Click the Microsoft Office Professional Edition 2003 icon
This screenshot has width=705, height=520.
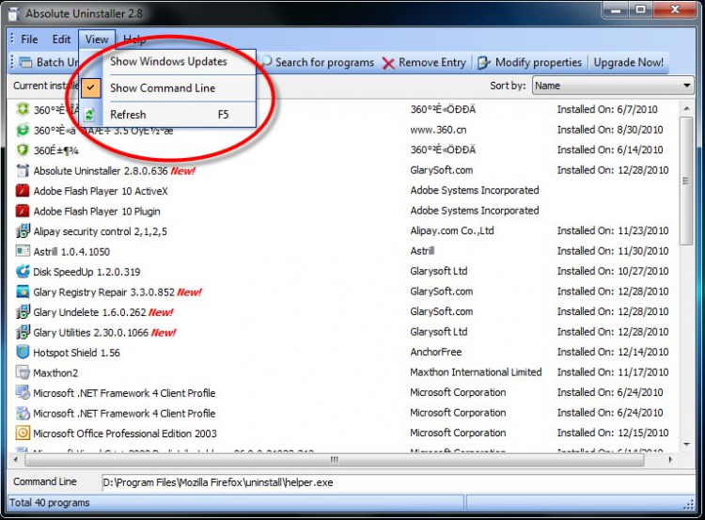coord(23,433)
